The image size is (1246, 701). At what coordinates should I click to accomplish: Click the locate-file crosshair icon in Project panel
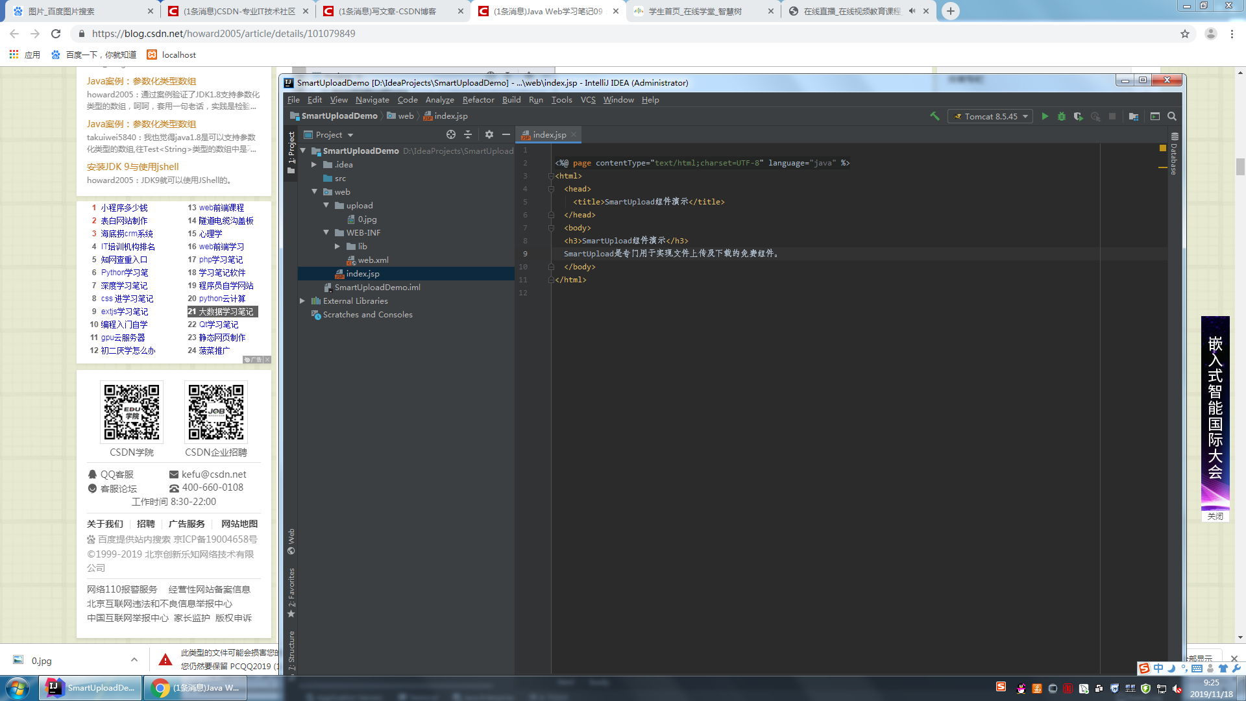(x=451, y=134)
